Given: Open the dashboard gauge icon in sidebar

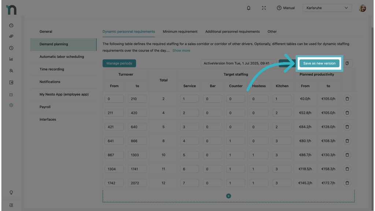Looking at the screenshot, I should (x=11, y=26).
